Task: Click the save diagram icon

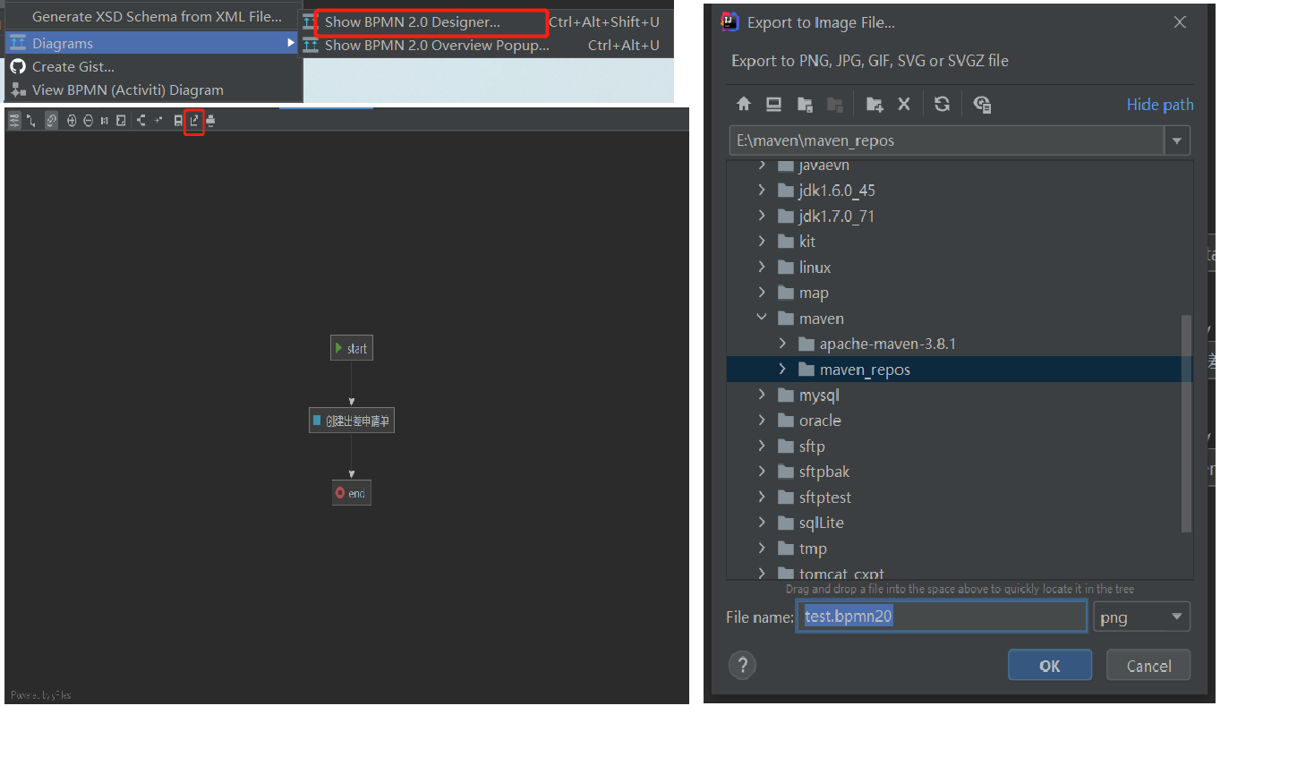Action: [178, 120]
